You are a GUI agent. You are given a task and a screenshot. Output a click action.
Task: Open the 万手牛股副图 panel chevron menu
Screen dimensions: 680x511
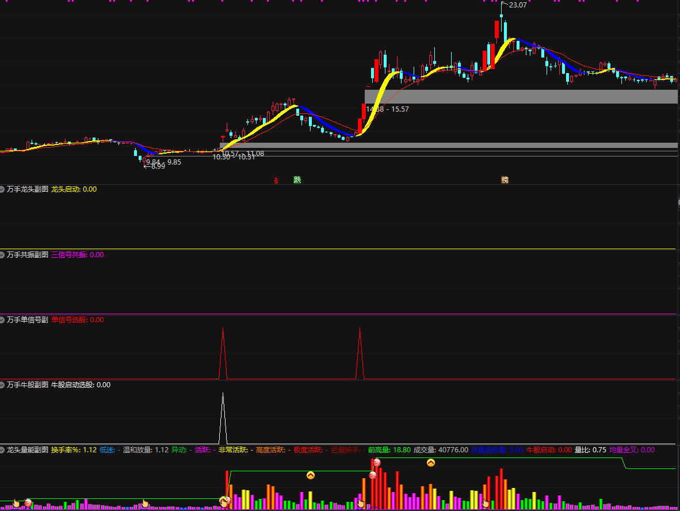coord(2,384)
